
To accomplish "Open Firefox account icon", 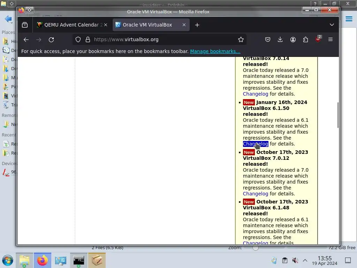I will tap(293, 40).
